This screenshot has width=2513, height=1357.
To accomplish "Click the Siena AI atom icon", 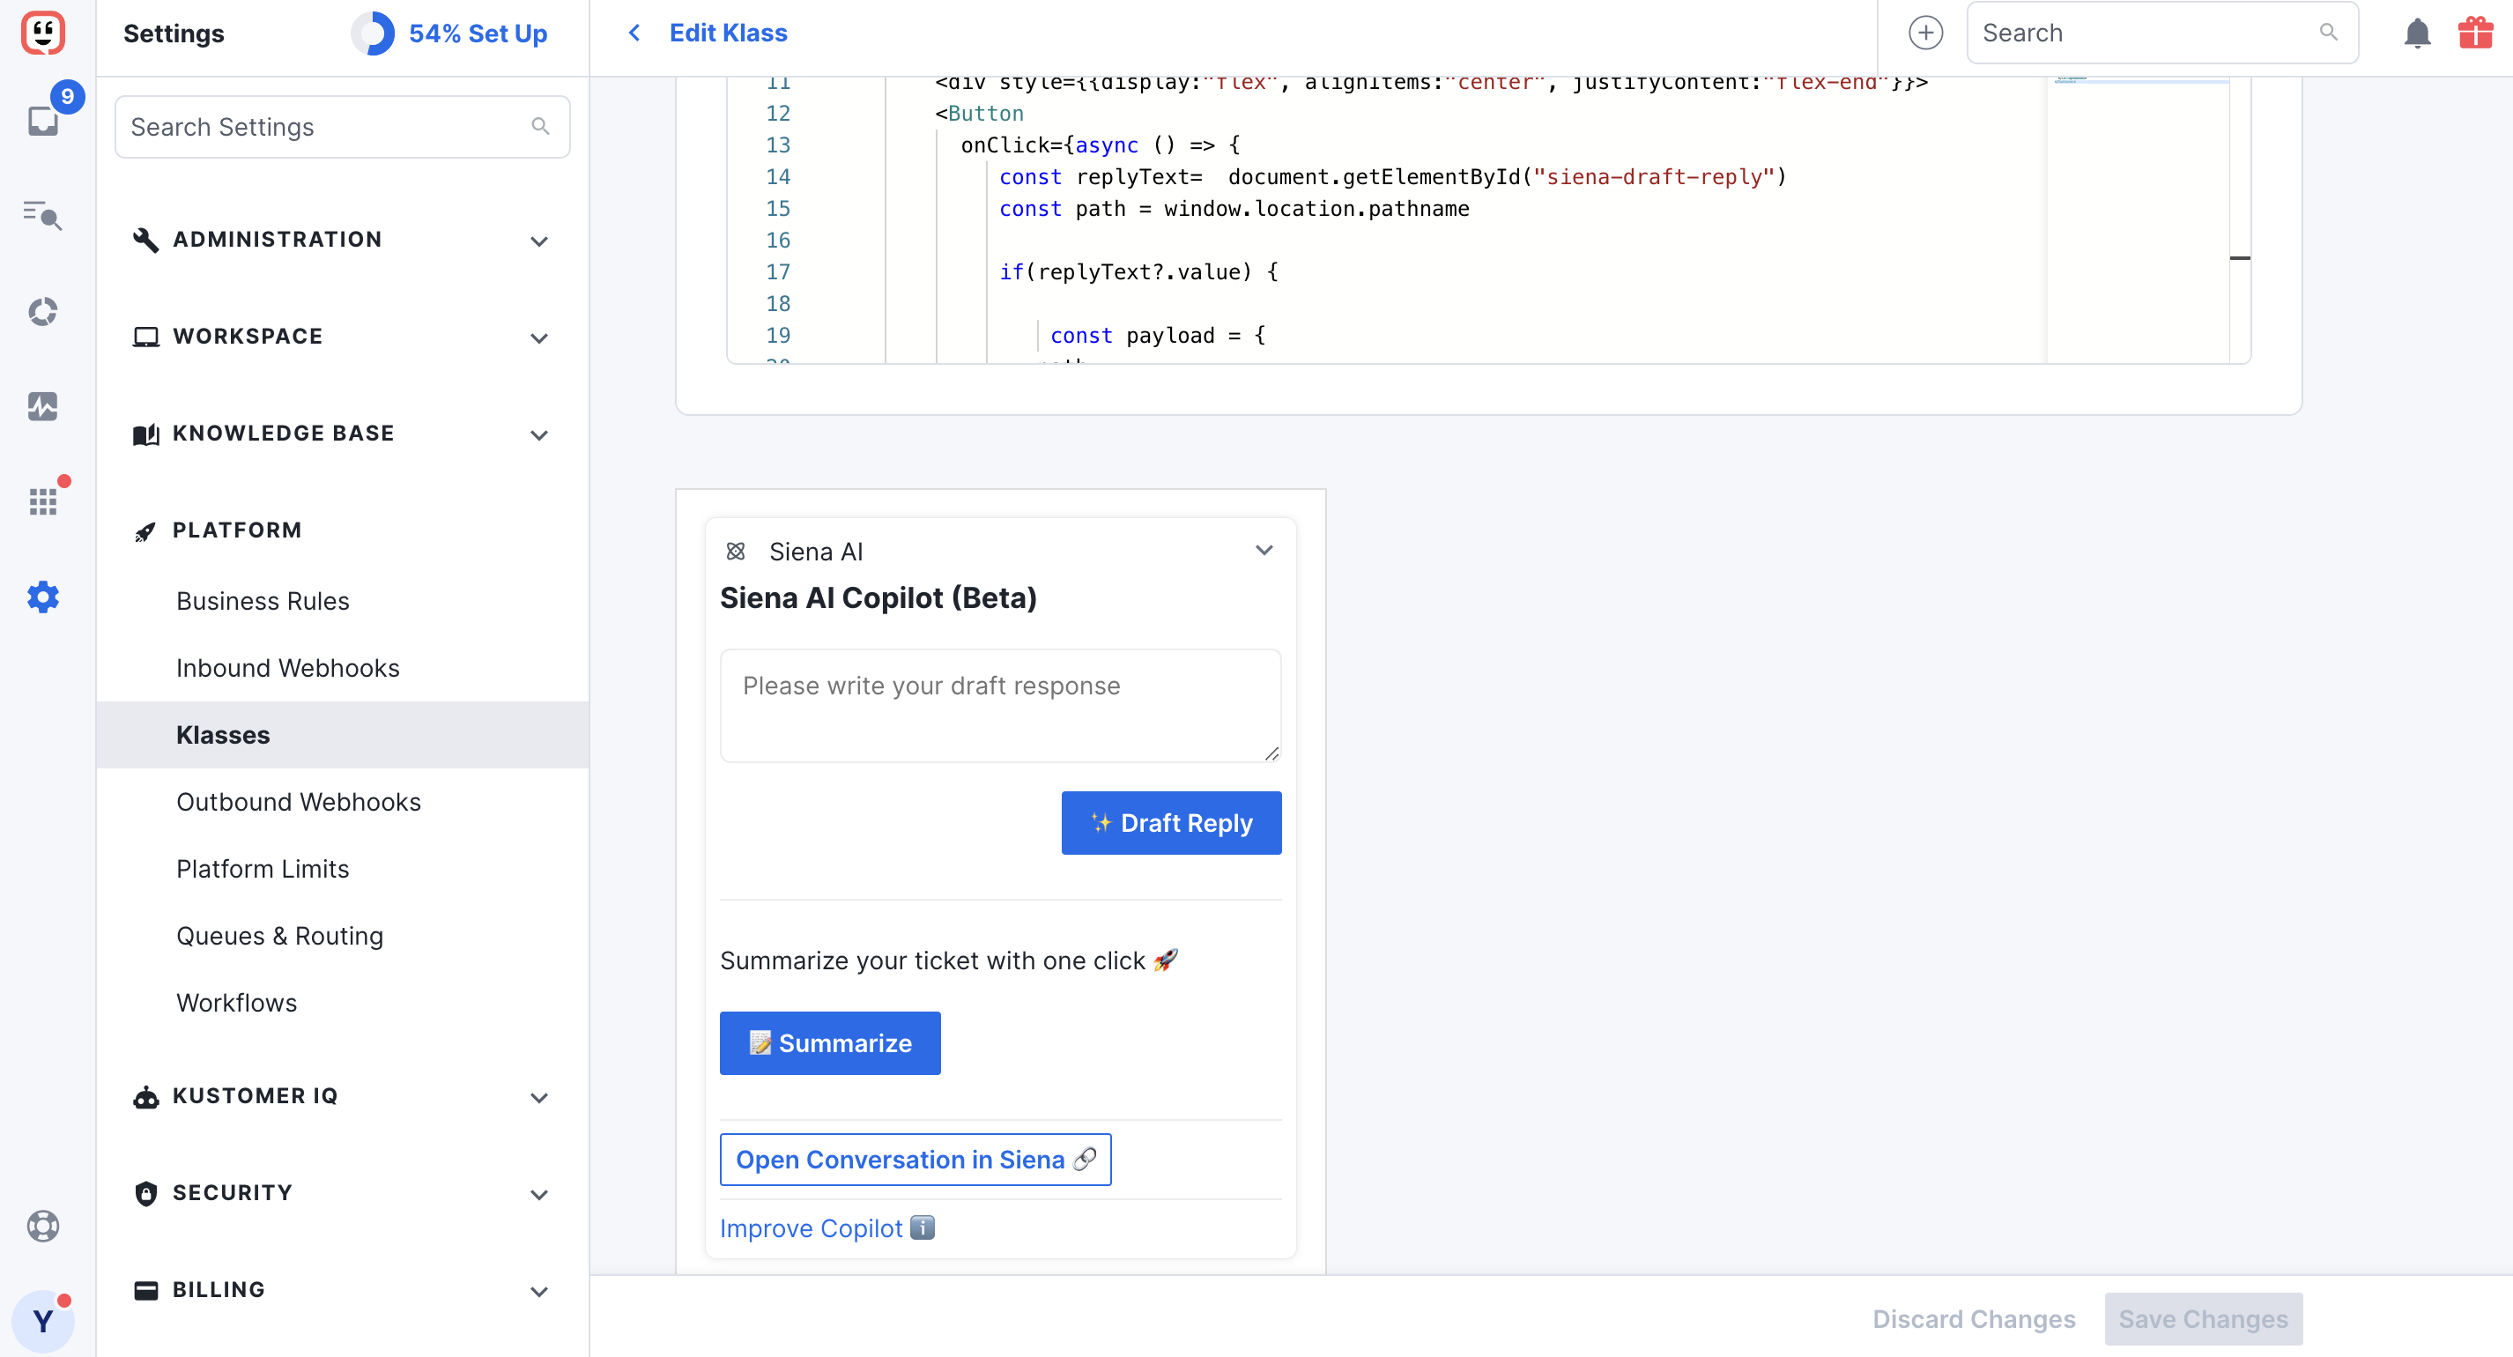I will (x=736, y=552).
